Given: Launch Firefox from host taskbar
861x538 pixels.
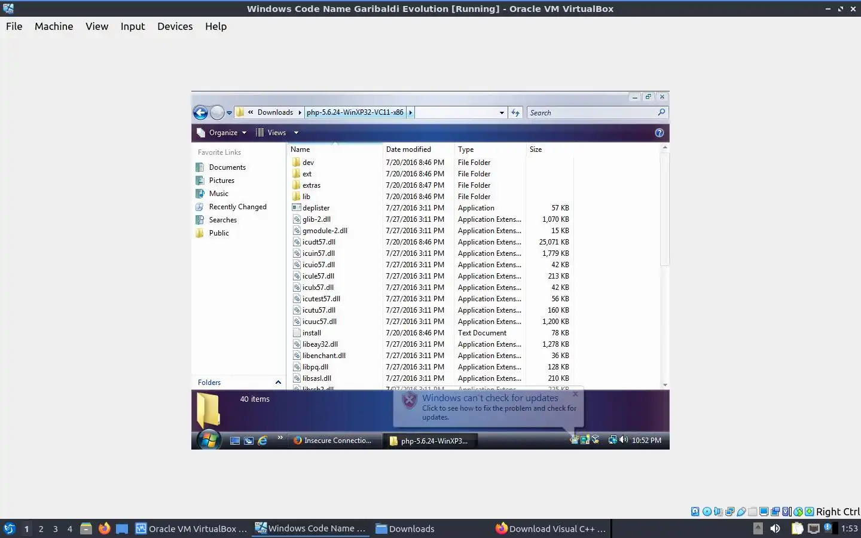Looking at the screenshot, I should (x=105, y=528).
